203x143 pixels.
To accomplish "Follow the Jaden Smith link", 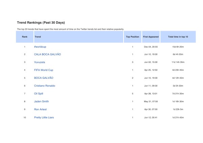I will pyautogui.click(x=41, y=101).
